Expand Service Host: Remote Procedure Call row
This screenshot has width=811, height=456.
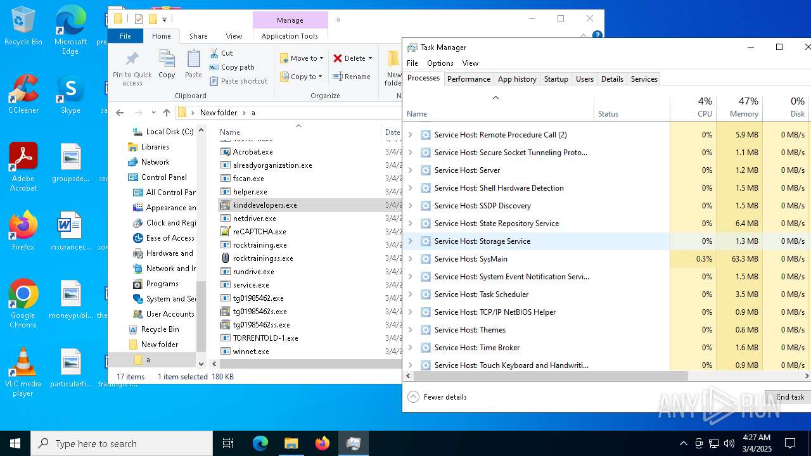coord(410,135)
